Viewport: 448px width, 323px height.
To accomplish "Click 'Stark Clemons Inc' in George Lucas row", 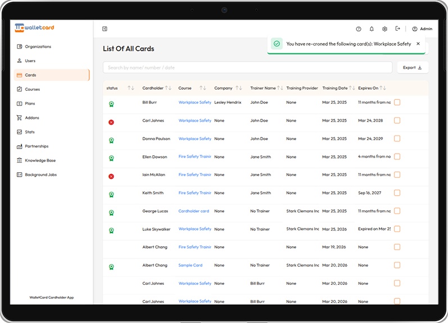I will 302,211.
